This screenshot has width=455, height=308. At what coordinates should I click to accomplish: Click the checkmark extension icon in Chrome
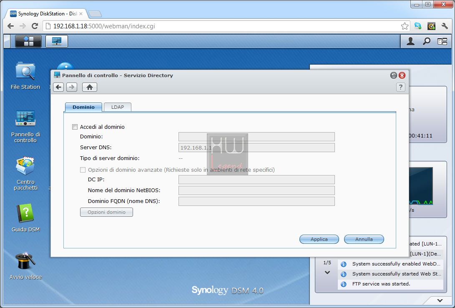tap(432, 26)
